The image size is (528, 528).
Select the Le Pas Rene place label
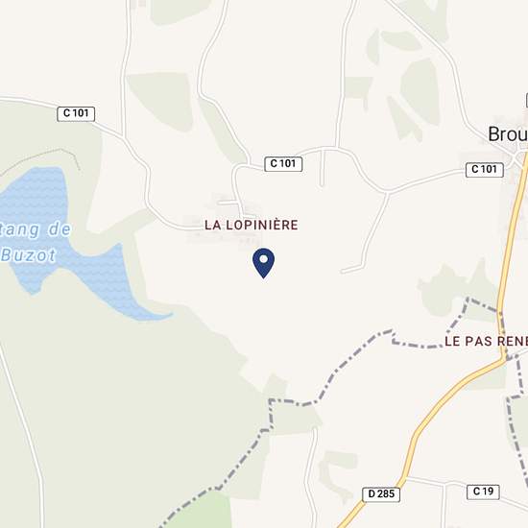487,341
